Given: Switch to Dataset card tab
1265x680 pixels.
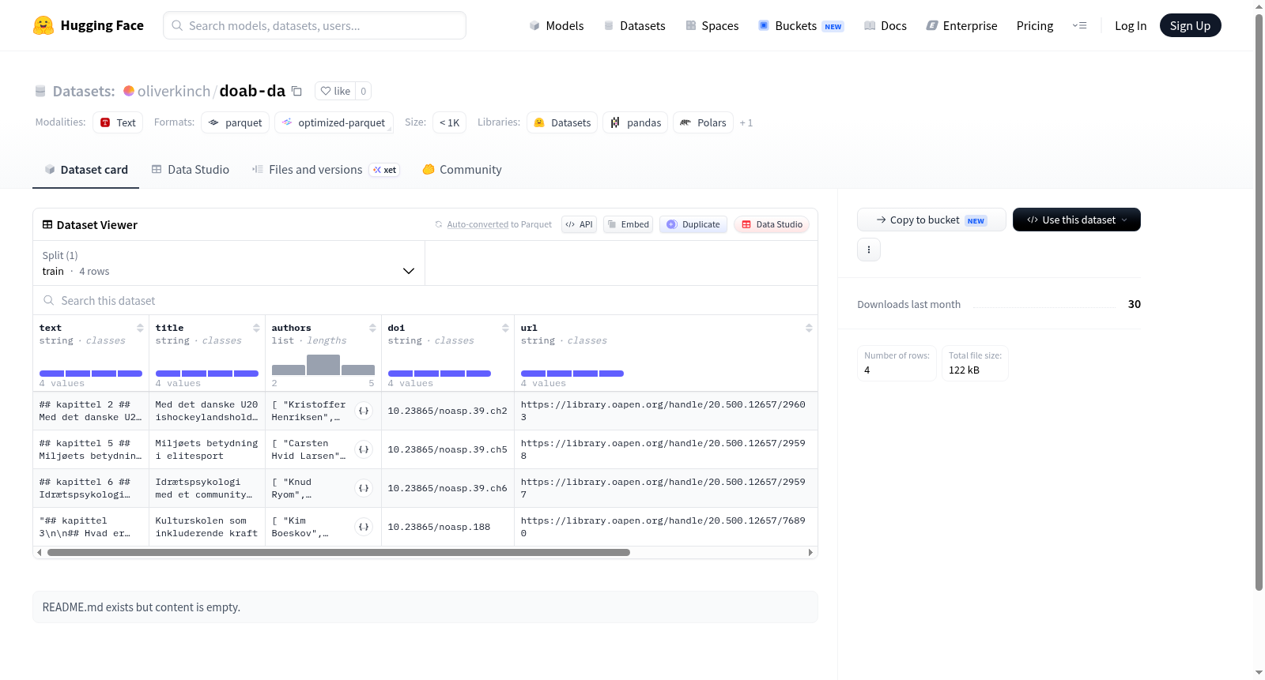Looking at the screenshot, I should click(85, 170).
